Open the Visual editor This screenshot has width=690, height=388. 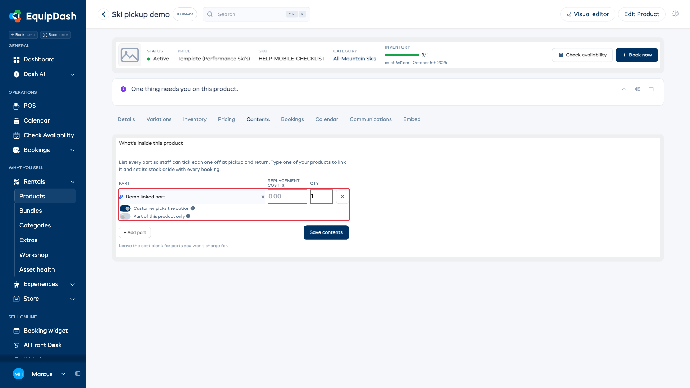pos(588,14)
